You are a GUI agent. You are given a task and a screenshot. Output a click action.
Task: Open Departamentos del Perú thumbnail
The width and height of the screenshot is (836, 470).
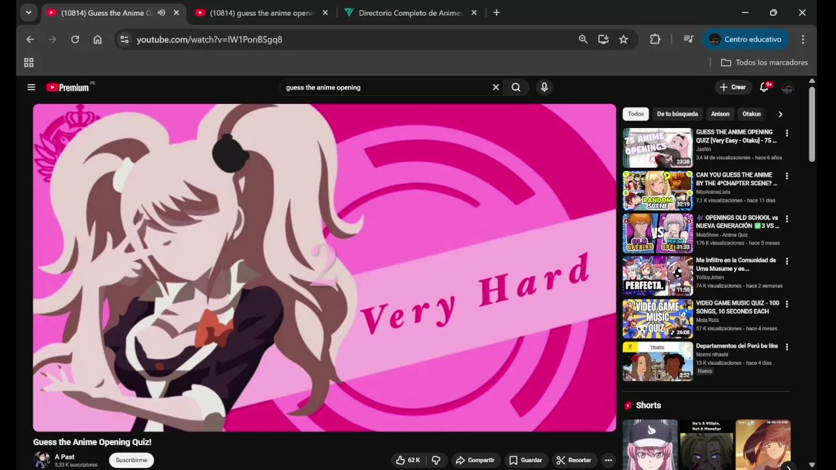pyautogui.click(x=658, y=361)
